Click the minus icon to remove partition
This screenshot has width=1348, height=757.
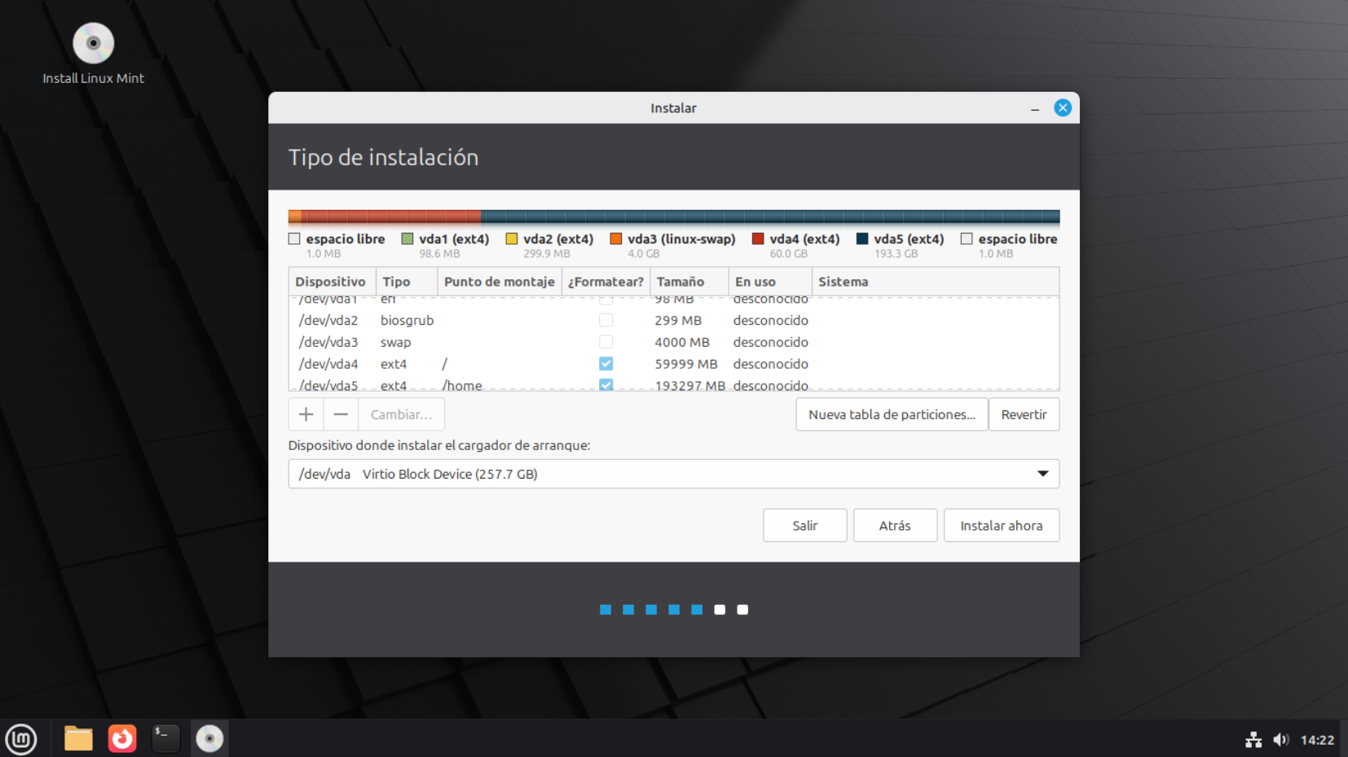pos(341,414)
